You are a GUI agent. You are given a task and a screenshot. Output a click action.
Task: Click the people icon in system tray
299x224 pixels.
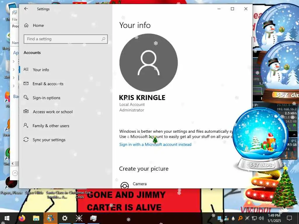pyautogui.click(x=226, y=218)
